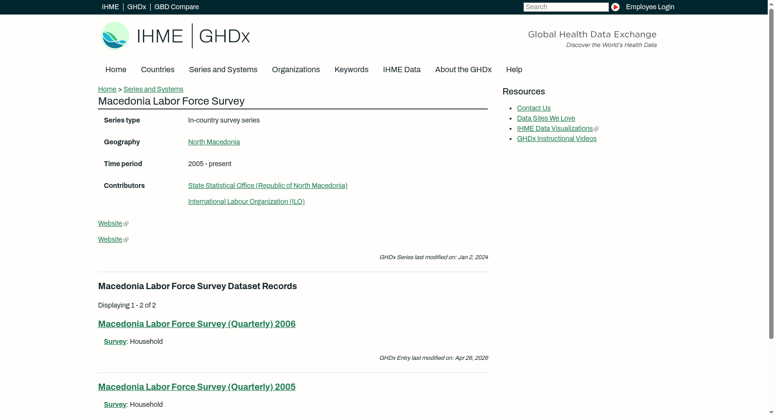Click the 'Resources' sidebar heading

tap(524, 92)
